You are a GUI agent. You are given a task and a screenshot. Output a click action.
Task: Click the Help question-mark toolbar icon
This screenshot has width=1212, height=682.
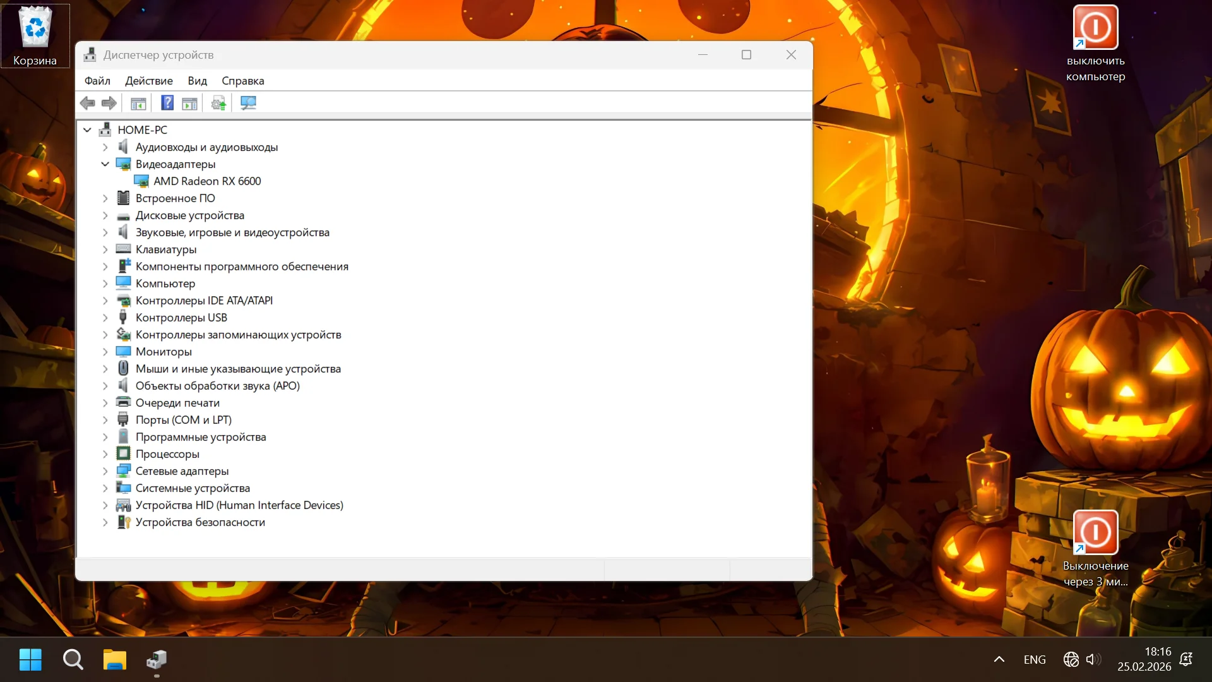point(167,103)
